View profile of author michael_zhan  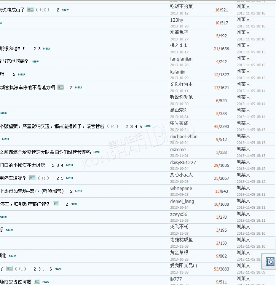click(x=183, y=136)
